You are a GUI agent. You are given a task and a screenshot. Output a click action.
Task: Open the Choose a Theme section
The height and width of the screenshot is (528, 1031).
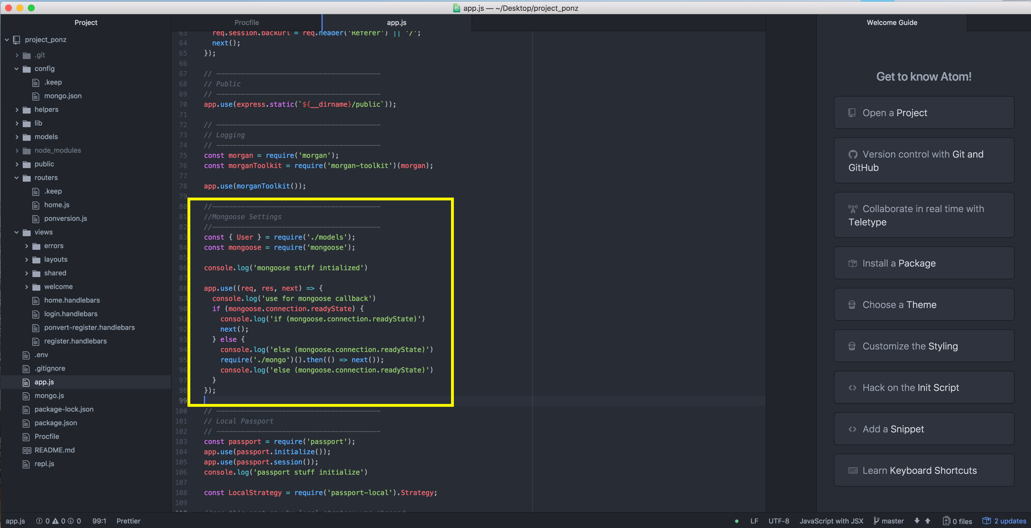924,304
